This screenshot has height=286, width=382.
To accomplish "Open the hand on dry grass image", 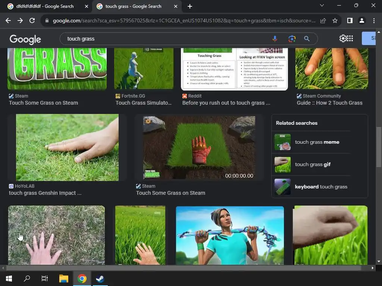I will [x=57, y=235].
